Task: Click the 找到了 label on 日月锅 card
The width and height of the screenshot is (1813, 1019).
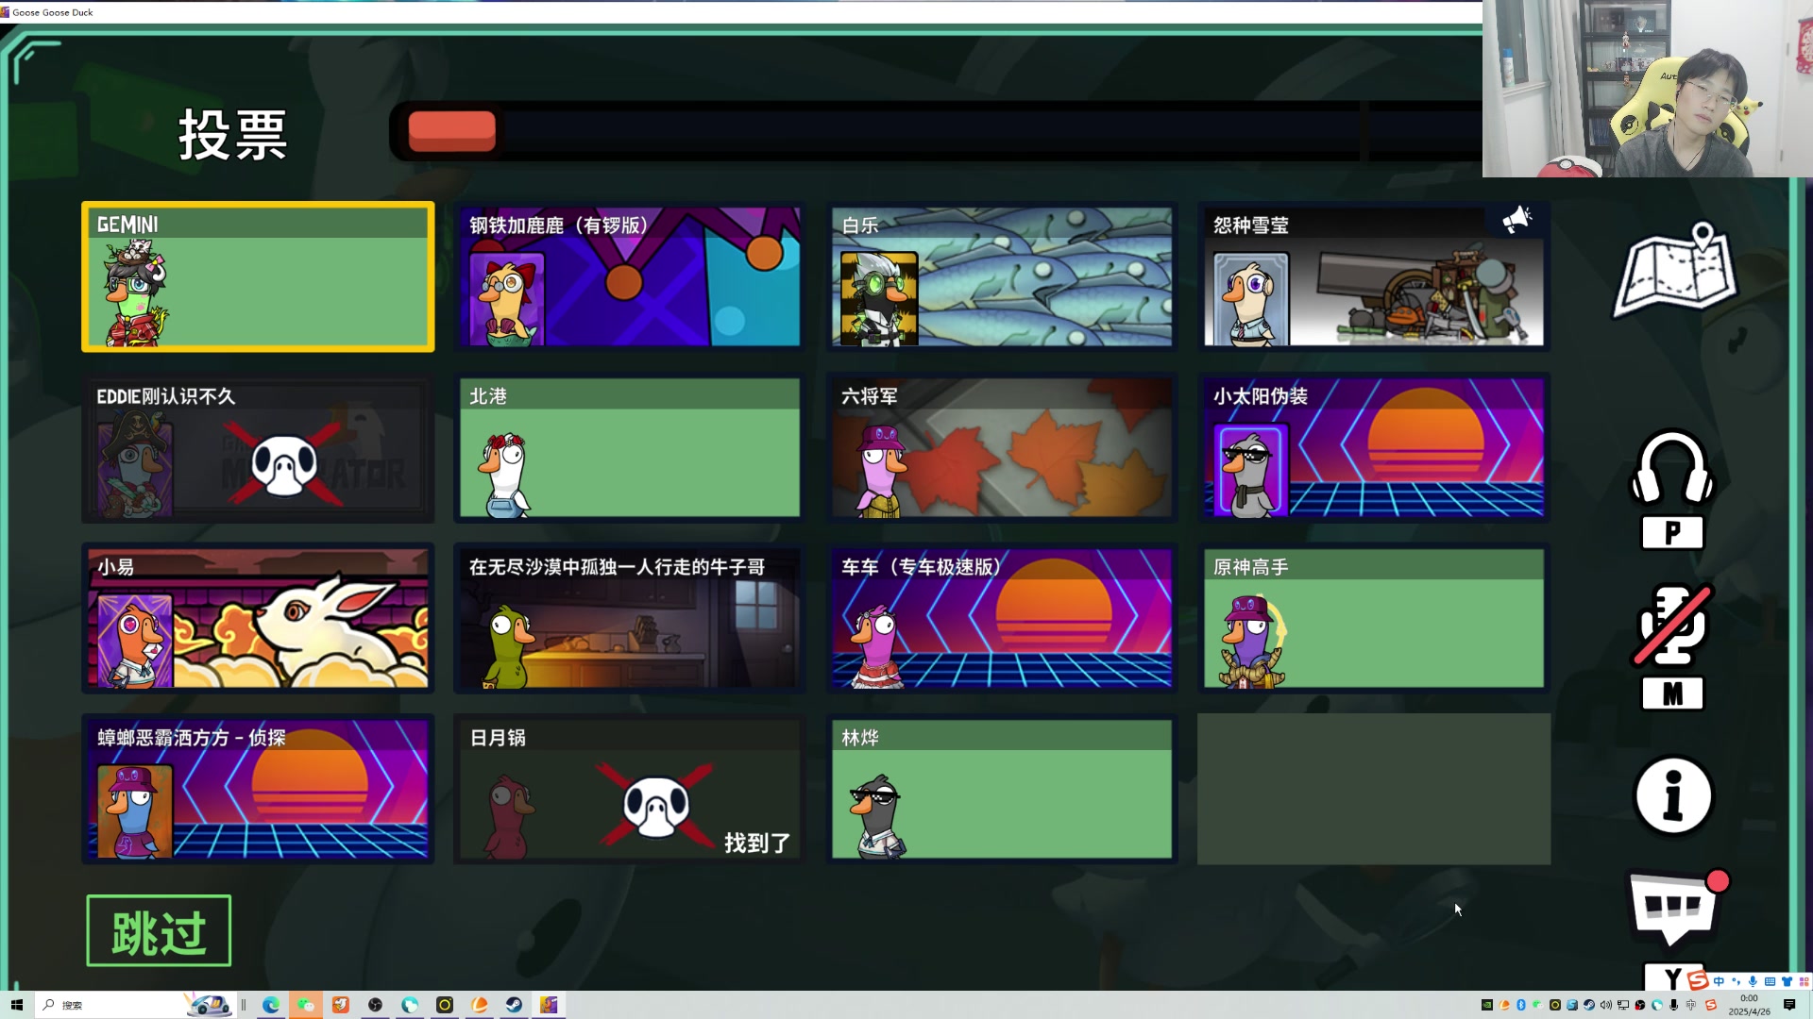Action: (x=757, y=843)
